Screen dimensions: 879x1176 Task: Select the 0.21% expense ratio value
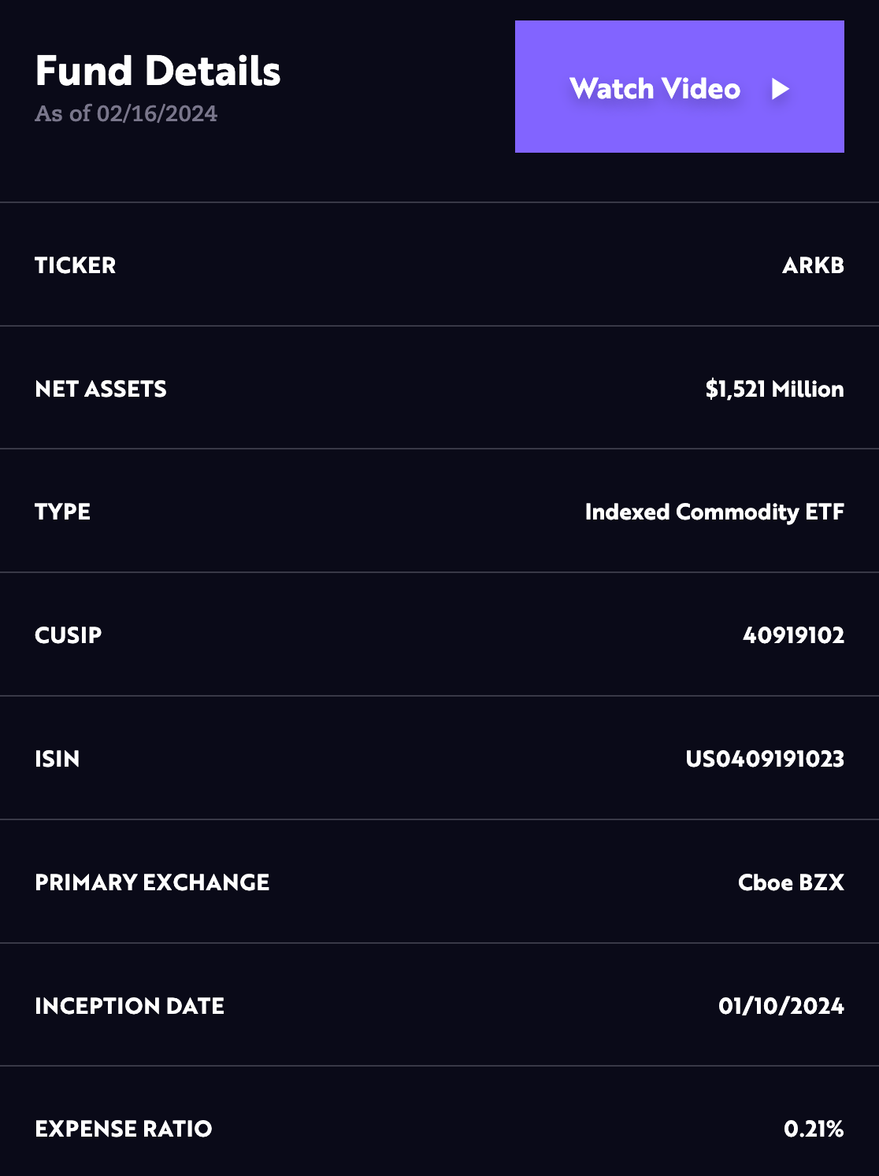(814, 1129)
